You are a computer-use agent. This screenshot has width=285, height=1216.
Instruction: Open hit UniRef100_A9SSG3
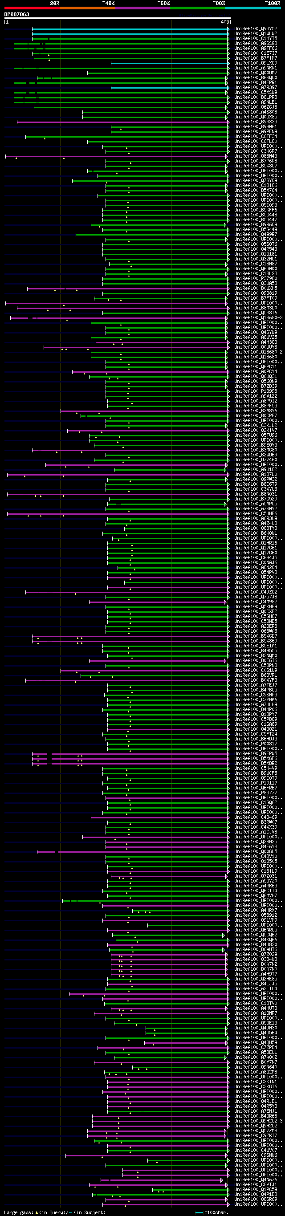(256, 44)
